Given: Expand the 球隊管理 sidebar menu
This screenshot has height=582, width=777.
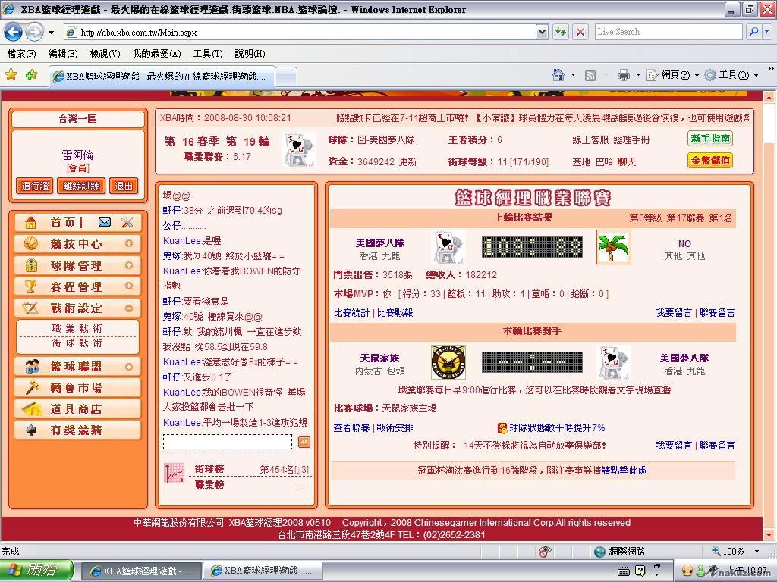Looking at the screenshot, I should (129, 265).
